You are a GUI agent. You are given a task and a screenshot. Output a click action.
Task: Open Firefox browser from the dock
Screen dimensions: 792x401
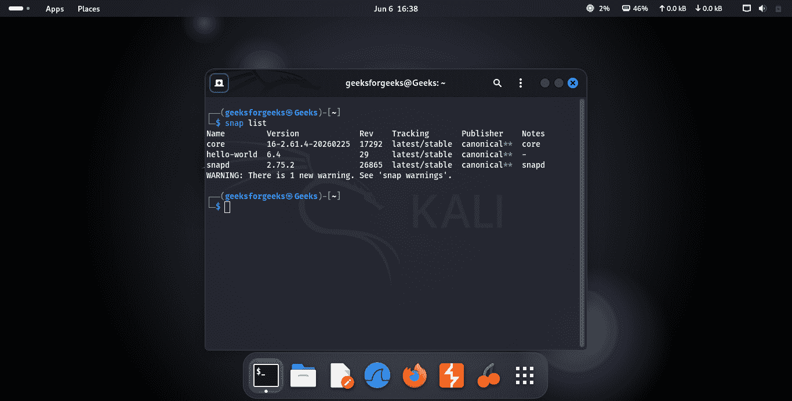[415, 376]
